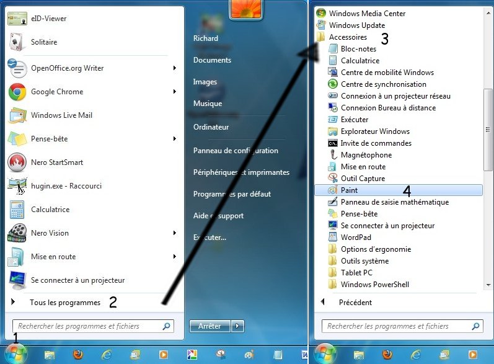This screenshot has width=494, height=364.
Task: Open Programmes par défaut
Action: [232, 194]
